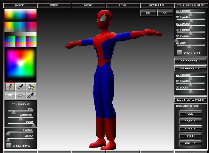Image resolution: width=209 pixels, height=153 pixels.
Task: Select the polygon selection tool
Action: pos(20,96)
